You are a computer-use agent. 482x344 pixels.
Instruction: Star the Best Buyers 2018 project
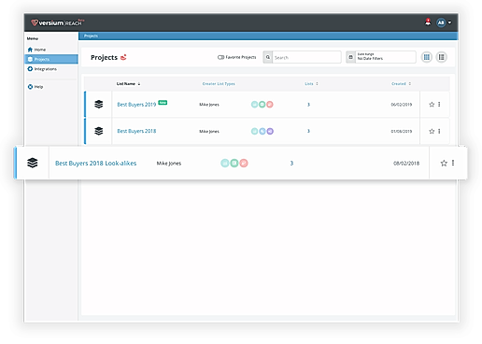pos(432,131)
